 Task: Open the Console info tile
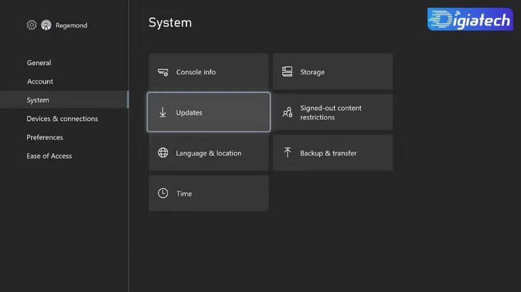point(209,72)
